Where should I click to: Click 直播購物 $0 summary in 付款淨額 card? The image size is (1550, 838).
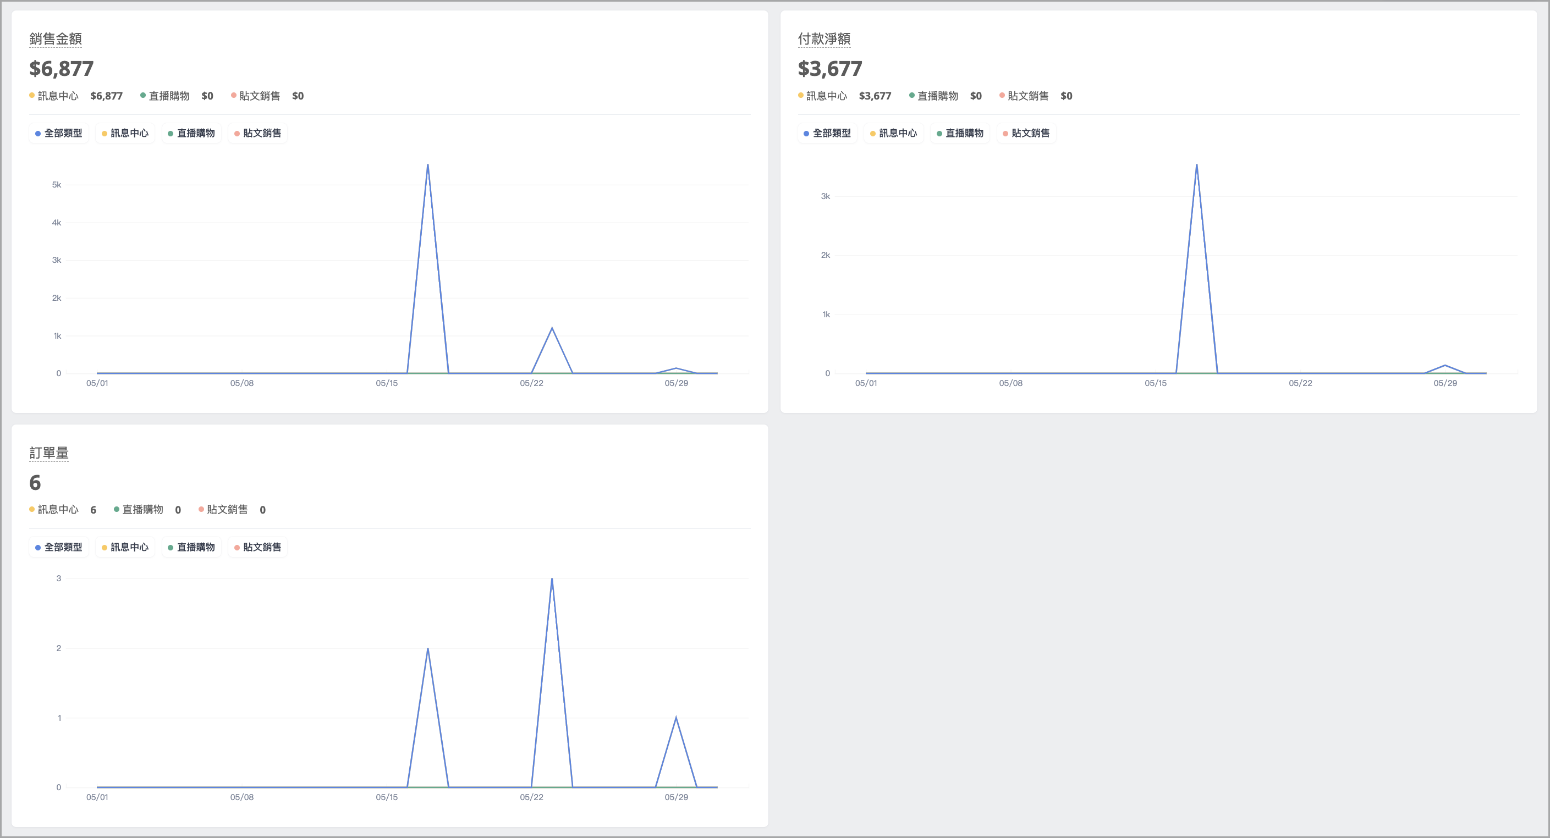[x=946, y=96]
